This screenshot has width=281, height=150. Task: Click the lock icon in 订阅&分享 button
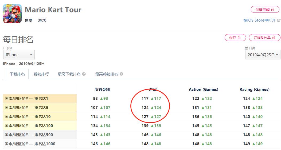click(274, 37)
